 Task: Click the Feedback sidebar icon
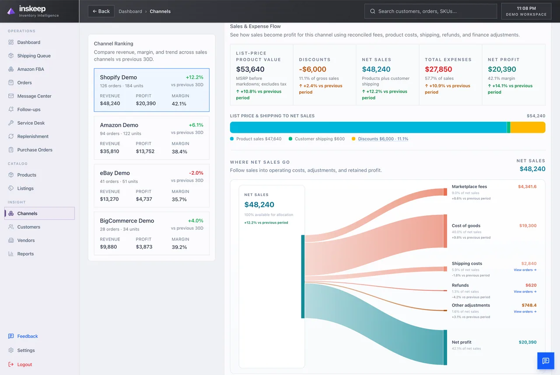[11, 336]
